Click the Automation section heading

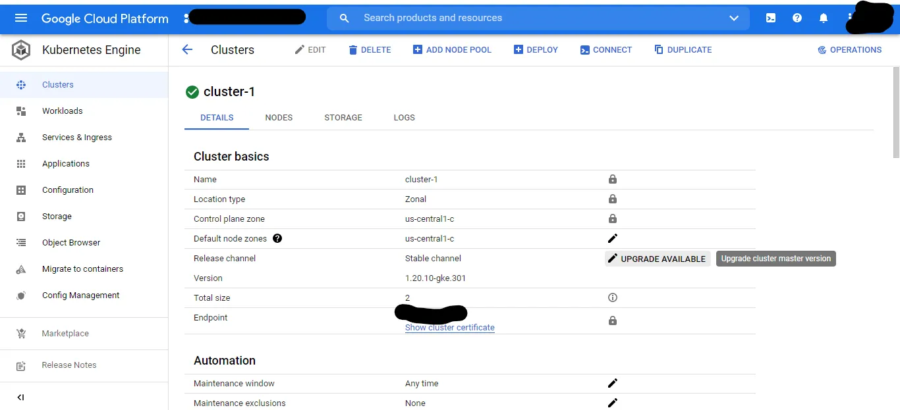pyautogui.click(x=225, y=361)
